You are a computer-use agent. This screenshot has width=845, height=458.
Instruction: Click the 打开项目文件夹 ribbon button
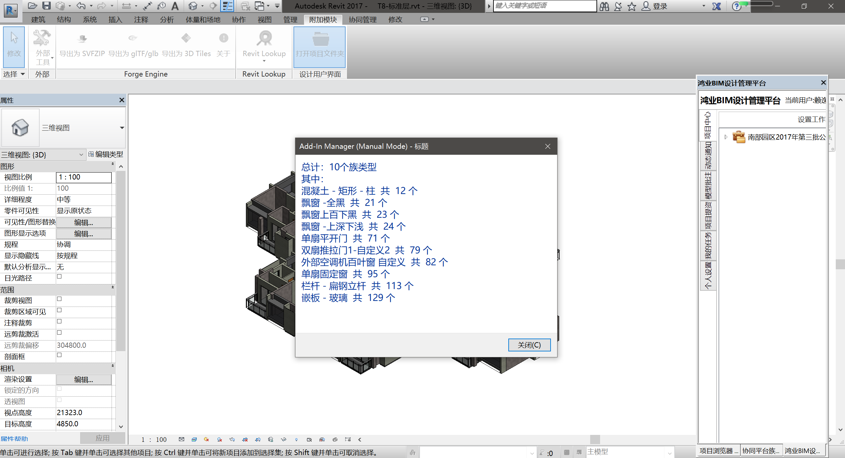320,46
